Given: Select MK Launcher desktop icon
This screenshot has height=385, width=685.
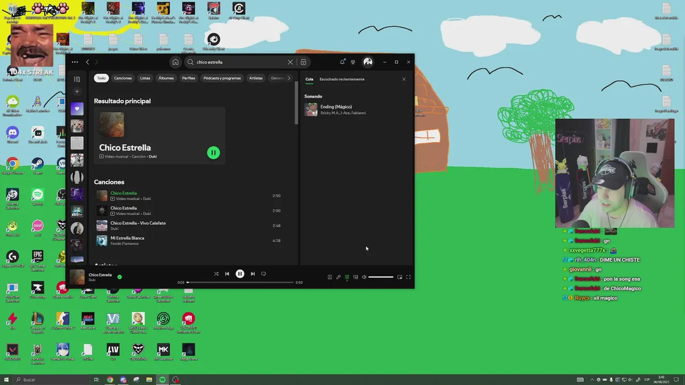Looking at the screenshot, I should 163,352.
